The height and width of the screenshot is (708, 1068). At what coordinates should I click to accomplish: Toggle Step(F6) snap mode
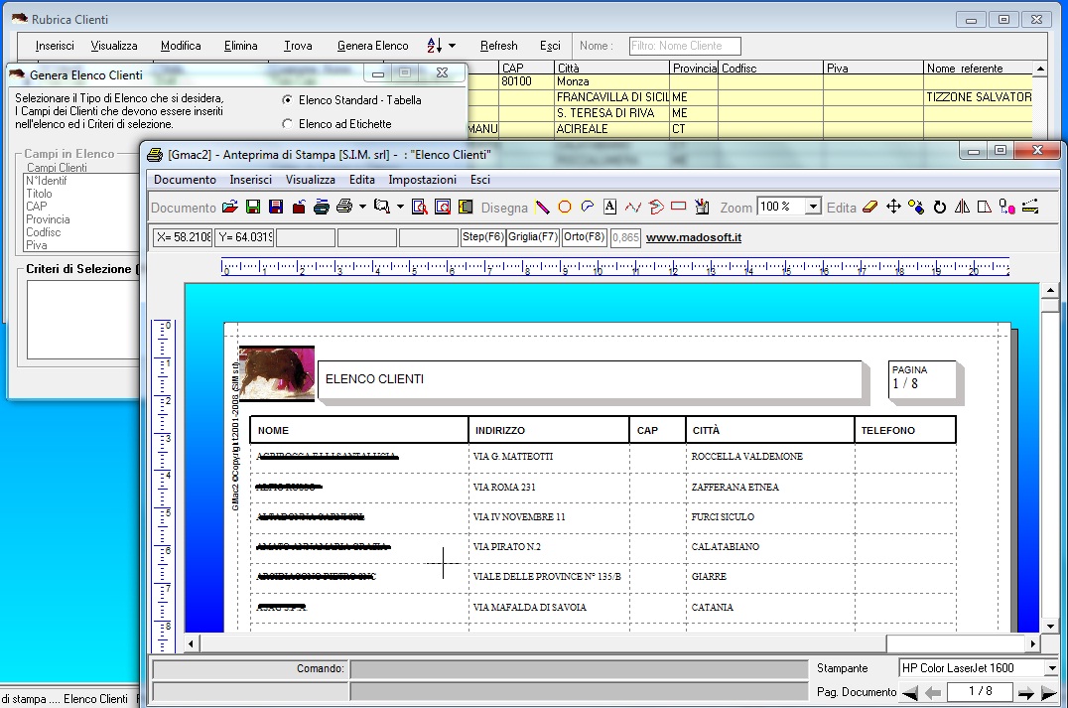pos(482,237)
